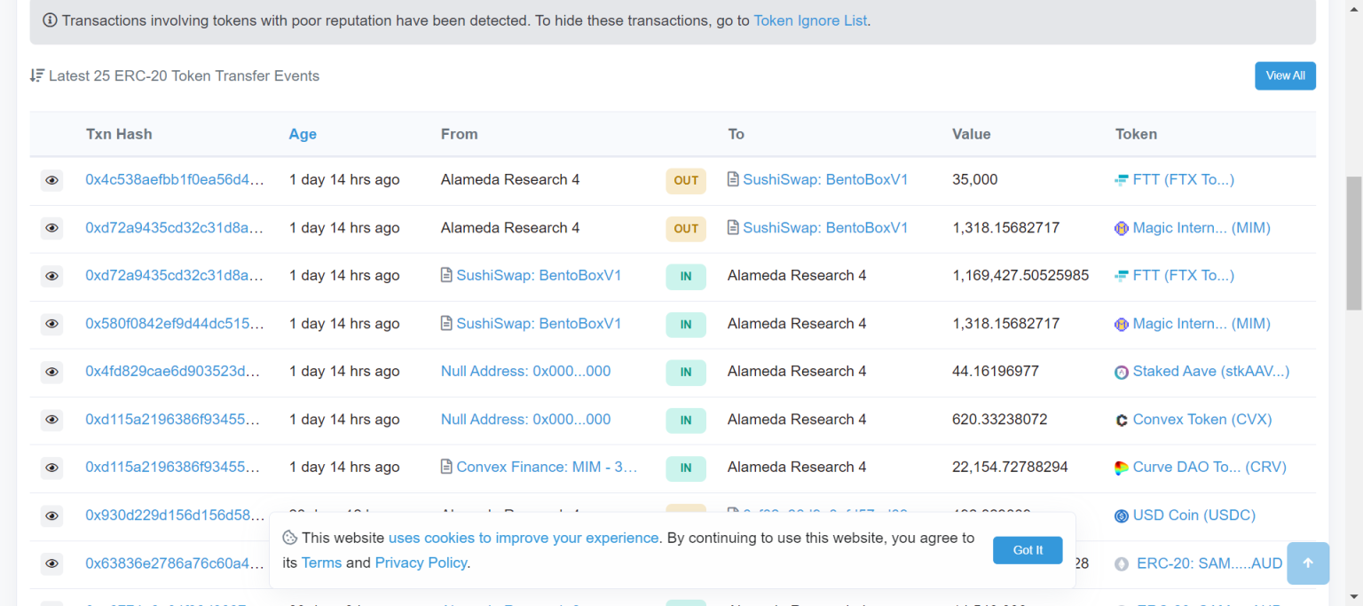Open the Token Ignore List
The image size is (1363, 606).
pyautogui.click(x=809, y=20)
